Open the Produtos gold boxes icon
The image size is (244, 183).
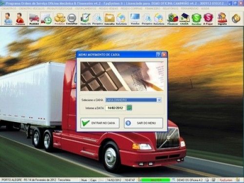60,19
